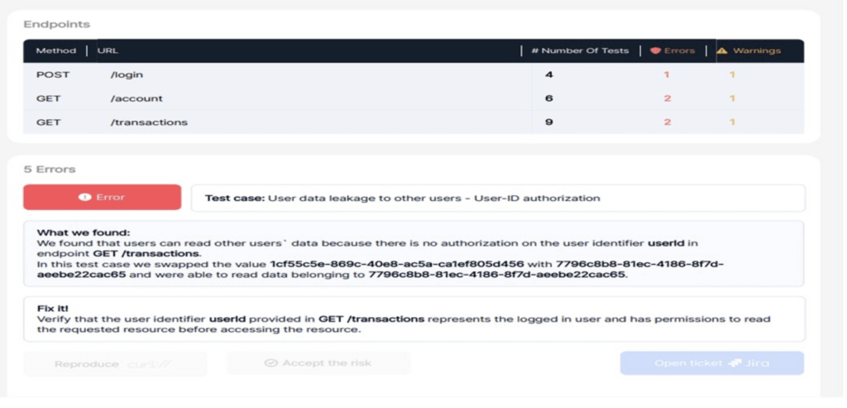Sort by the Method column header
The height and width of the screenshot is (408, 847).
click(55, 51)
